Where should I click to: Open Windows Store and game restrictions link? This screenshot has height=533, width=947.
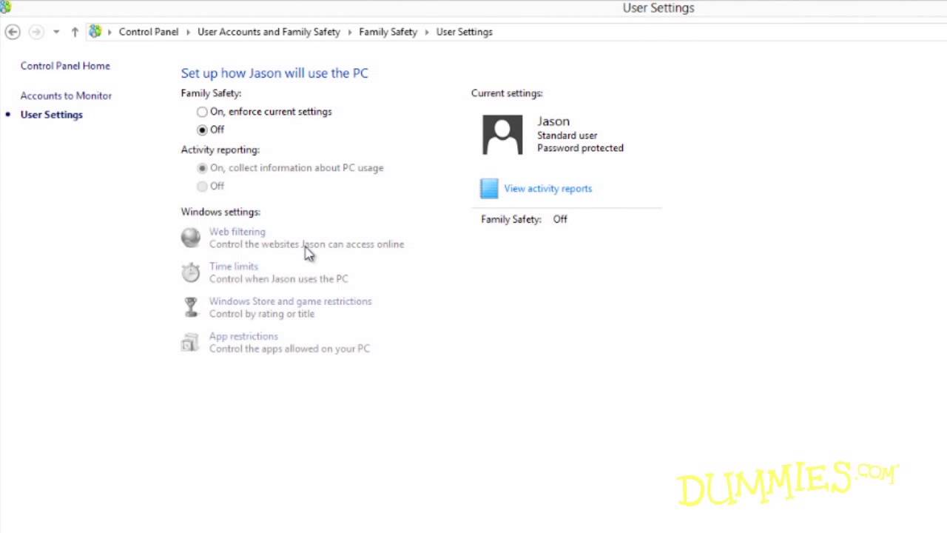pos(290,301)
